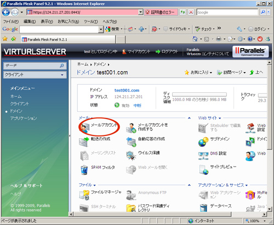Collapse the ファイル section arrow

point(189,185)
